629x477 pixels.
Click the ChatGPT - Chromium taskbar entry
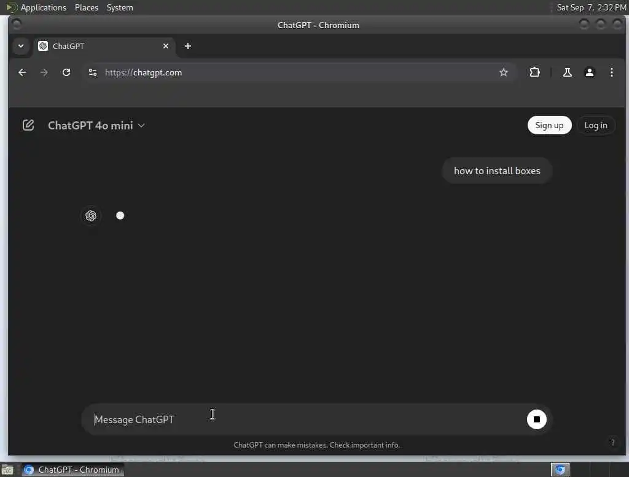click(x=72, y=470)
